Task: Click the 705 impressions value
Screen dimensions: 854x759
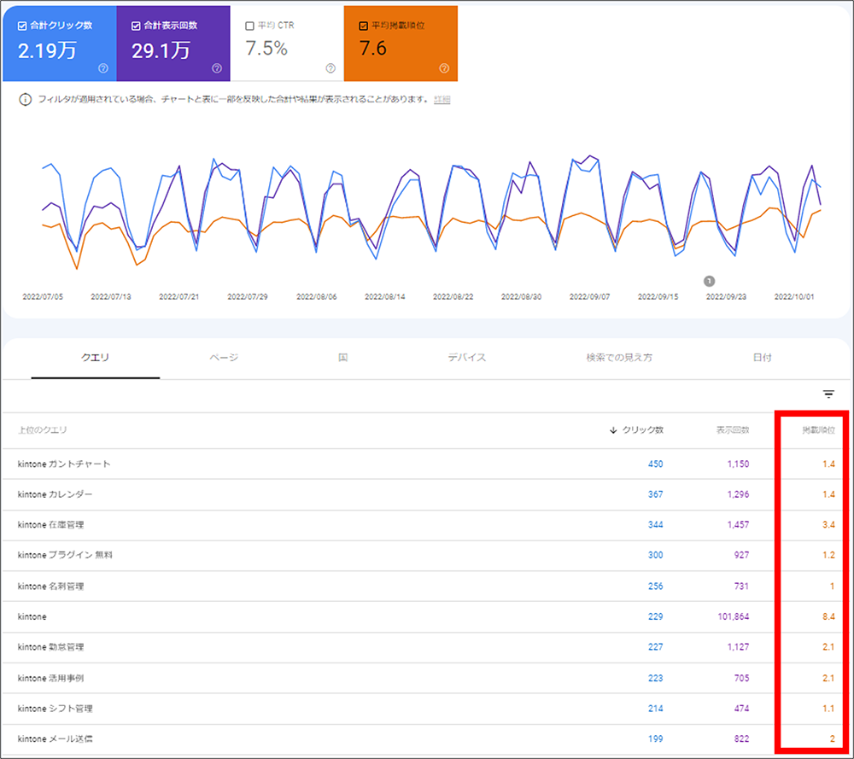Action: coord(741,679)
